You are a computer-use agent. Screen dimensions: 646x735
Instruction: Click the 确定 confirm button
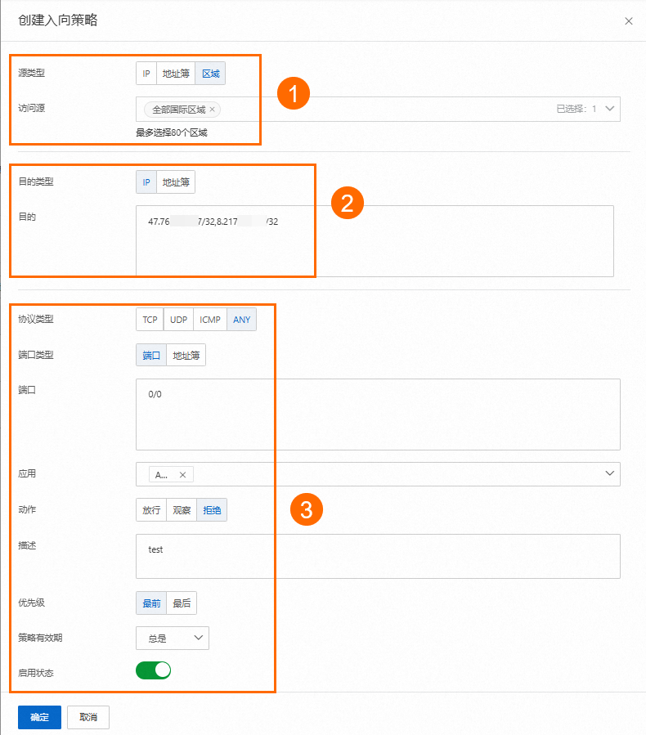(38, 717)
